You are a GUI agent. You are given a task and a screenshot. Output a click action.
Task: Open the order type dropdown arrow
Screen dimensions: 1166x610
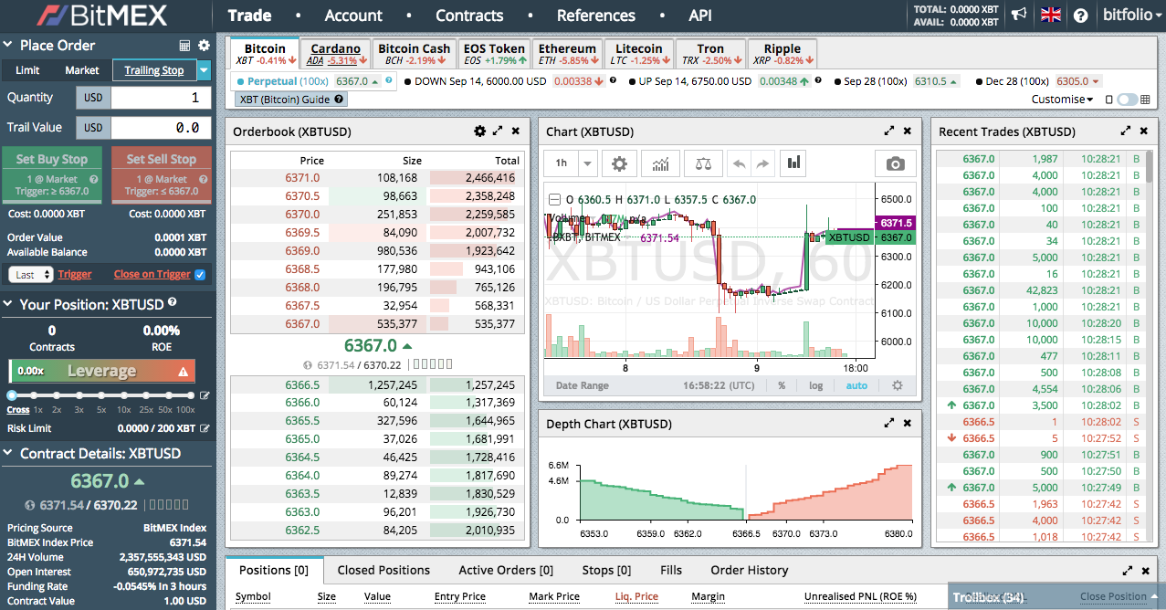(x=204, y=70)
